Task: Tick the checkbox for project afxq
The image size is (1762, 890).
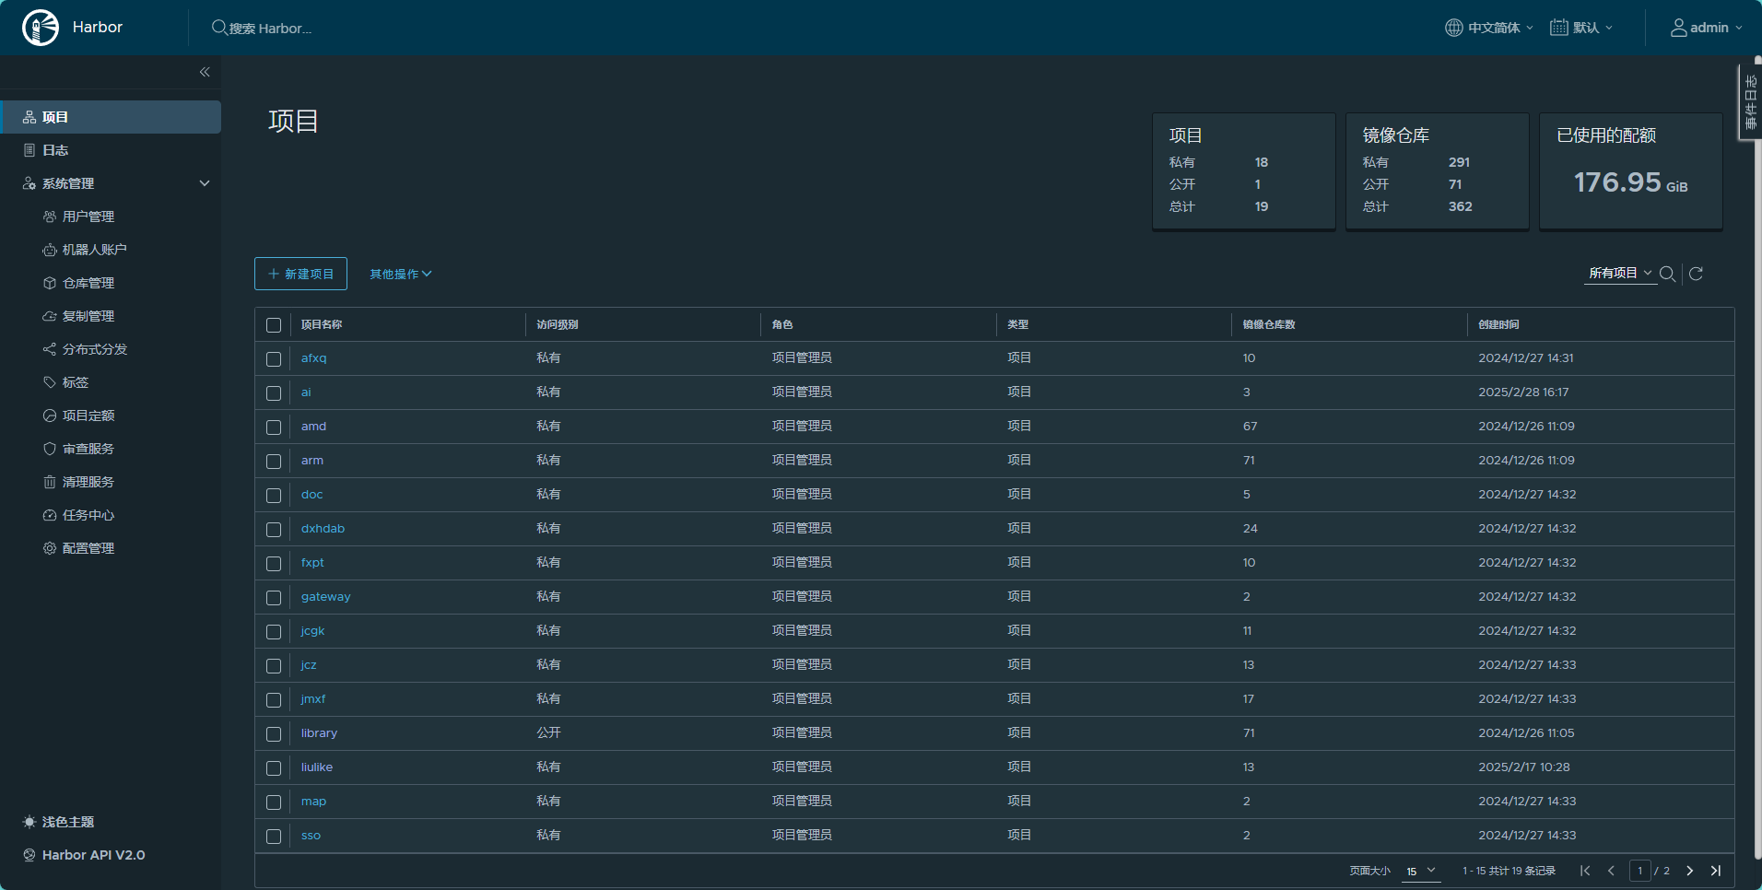Action: (274, 359)
